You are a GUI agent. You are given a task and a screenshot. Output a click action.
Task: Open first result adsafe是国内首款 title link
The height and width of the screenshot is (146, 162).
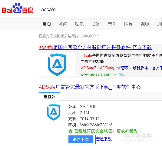click(x=95, y=47)
